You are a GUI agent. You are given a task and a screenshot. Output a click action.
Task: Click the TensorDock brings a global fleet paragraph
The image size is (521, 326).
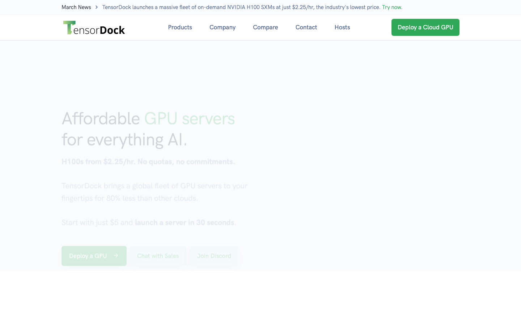[x=154, y=192]
